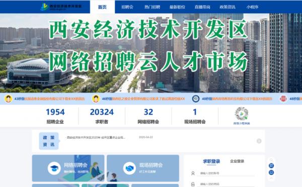Open the graduation cap 网络招聘会 icon

pyautogui.click(x=54, y=168)
